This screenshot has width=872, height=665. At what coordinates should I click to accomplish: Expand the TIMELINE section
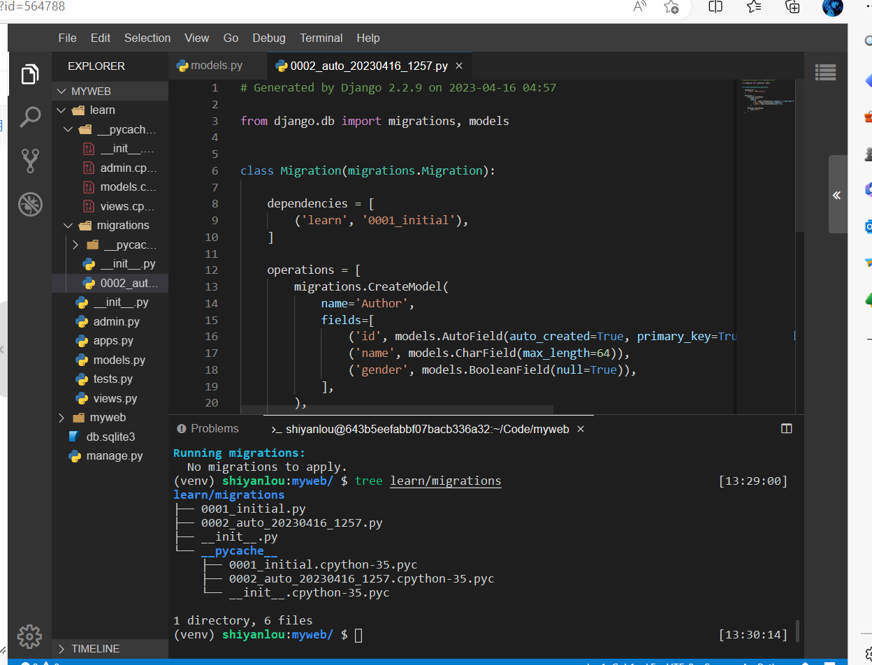coord(95,648)
